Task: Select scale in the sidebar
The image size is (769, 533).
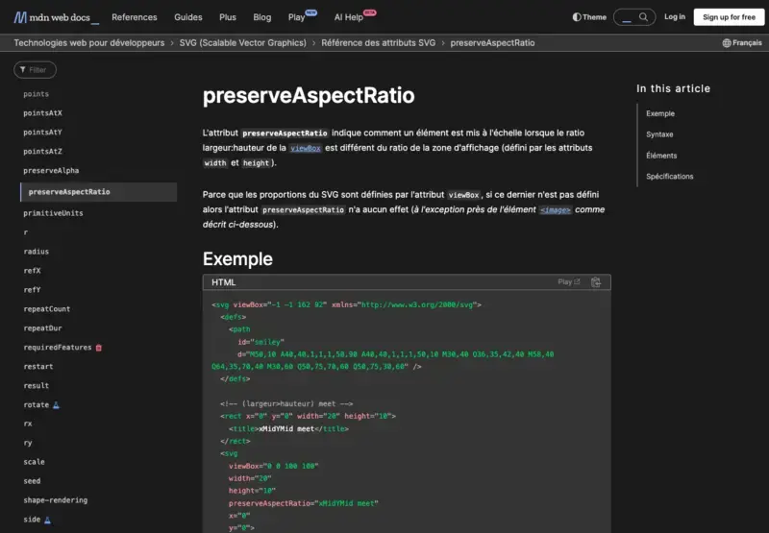Action: pos(34,462)
